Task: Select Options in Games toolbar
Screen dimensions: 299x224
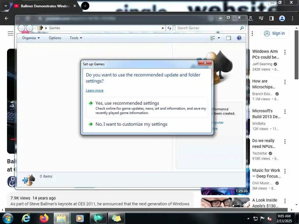Action: (55, 38)
